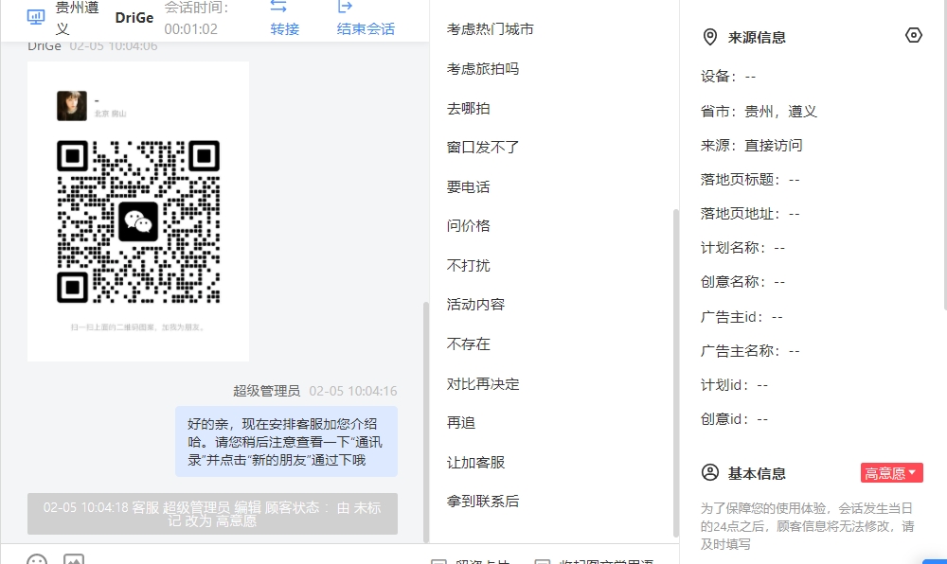Image resolution: width=947 pixels, height=564 pixels.
Task: Open the emoji picker icon
Action: pos(37,559)
